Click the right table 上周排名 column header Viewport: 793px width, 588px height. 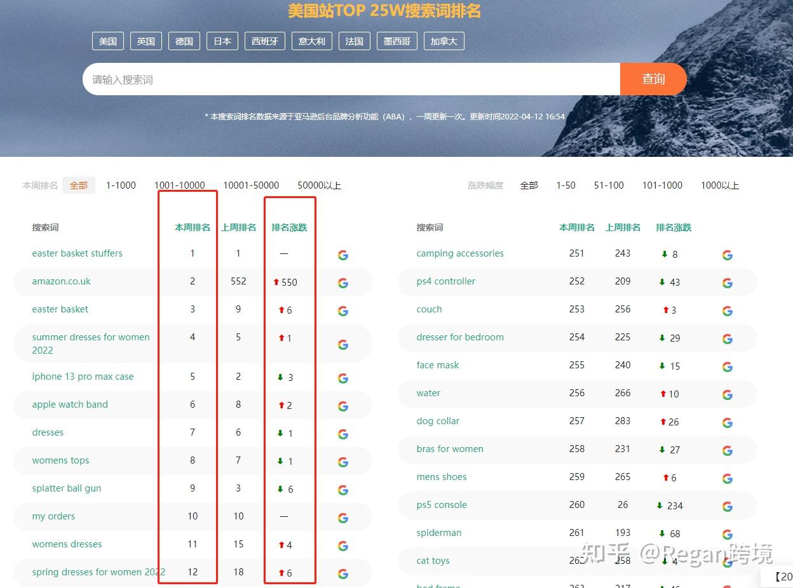click(x=623, y=227)
